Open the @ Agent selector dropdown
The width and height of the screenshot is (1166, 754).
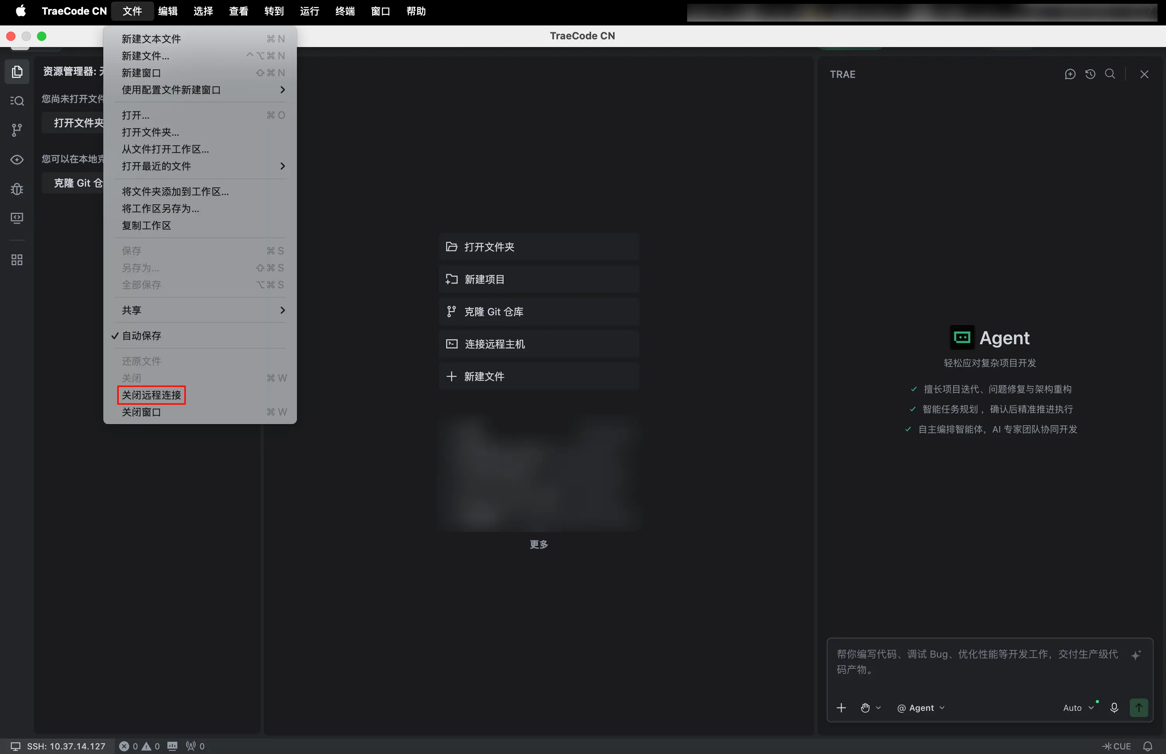click(921, 708)
